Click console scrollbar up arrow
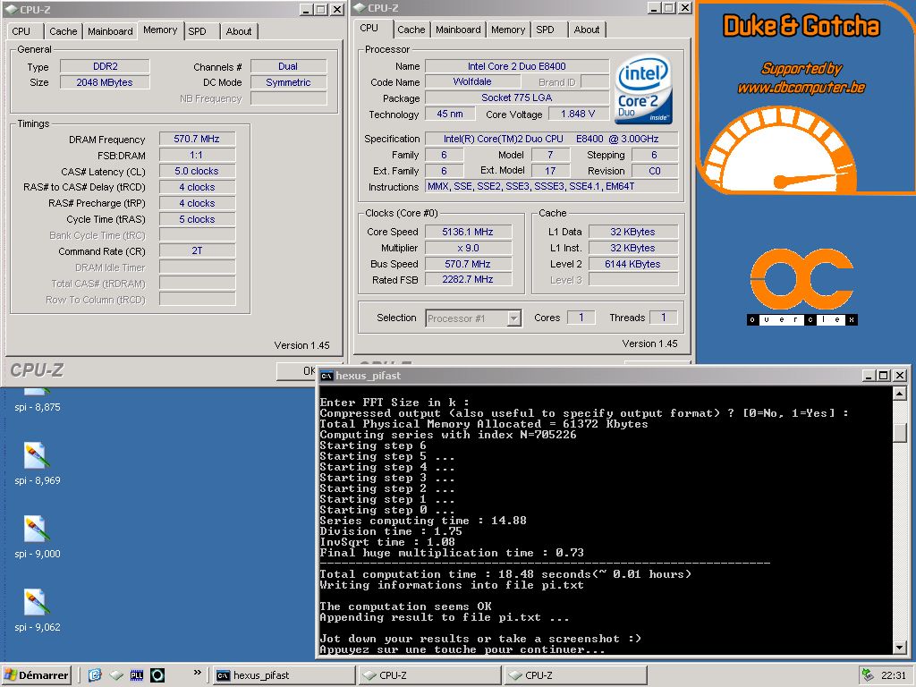Image resolution: width=916 pixels, height=687 pixels. [900, 394]
